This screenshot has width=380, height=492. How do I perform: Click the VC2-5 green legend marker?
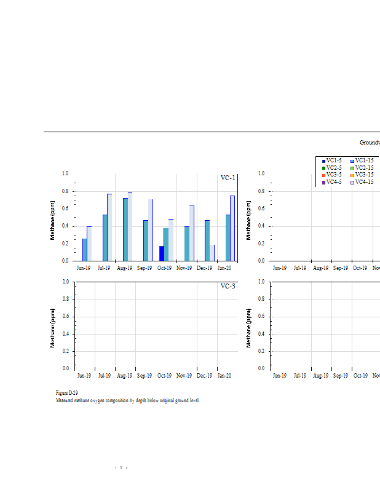(323, 169)
